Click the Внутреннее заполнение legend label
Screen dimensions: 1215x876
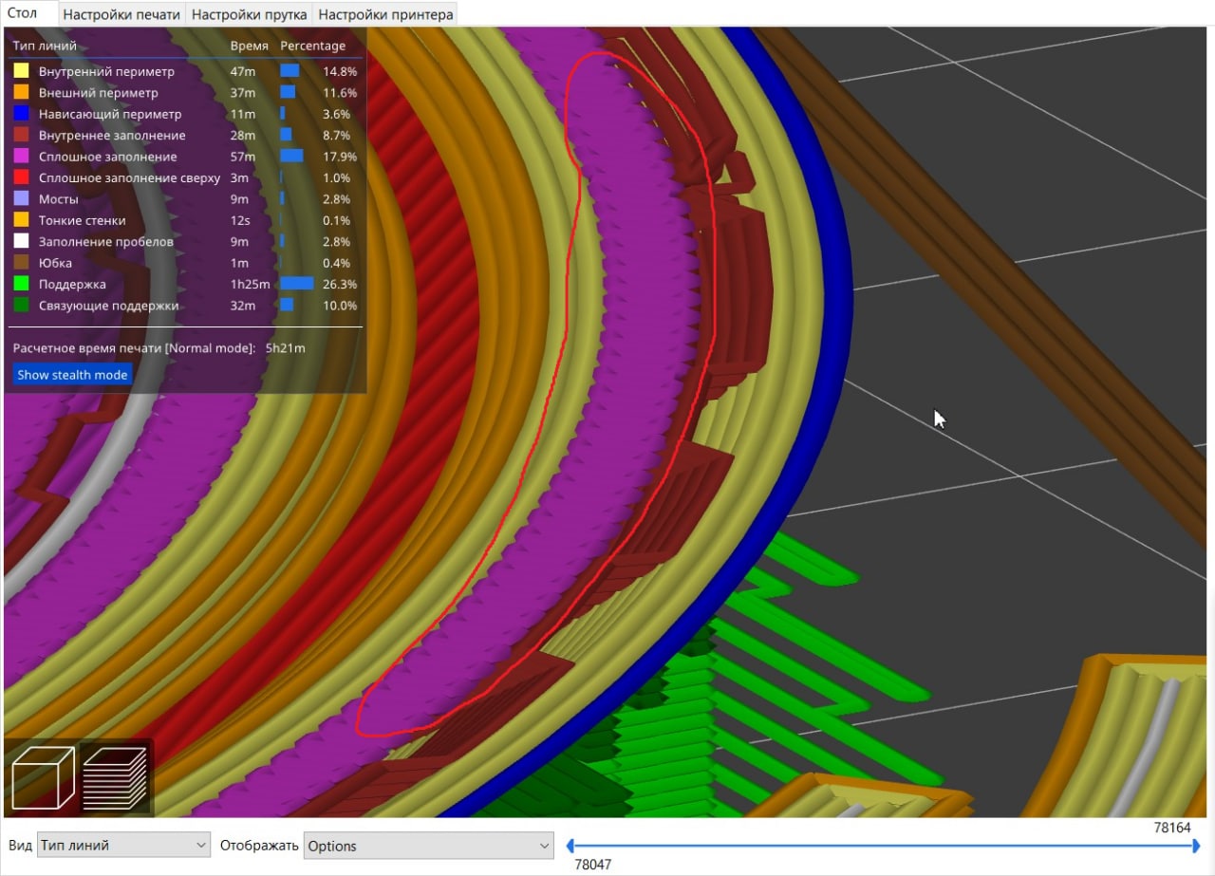pos(112,135)
